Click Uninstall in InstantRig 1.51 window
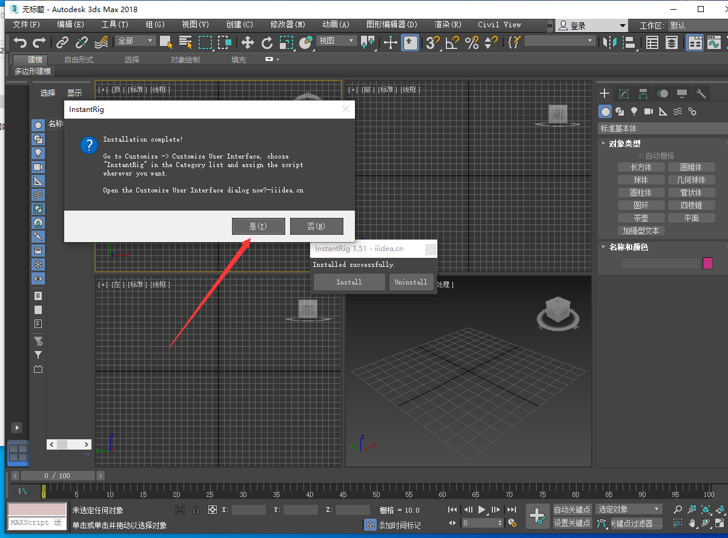 click(x=411, y=282)
